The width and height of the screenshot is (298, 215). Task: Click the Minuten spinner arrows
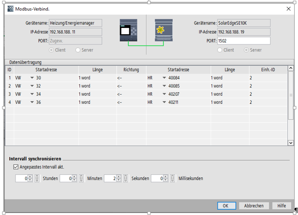pos(118,178)
